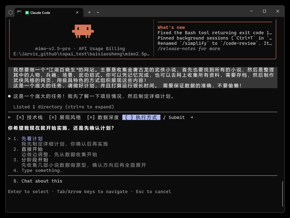This screenshot has width=290, height=218.
Task: Expand the Listed 1 directory line
Action: coord(64,107)
